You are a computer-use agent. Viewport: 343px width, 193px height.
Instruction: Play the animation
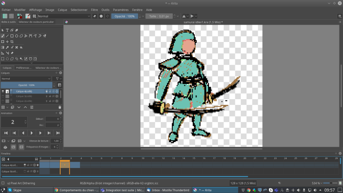pyautogui.click(x=32, y=133)
